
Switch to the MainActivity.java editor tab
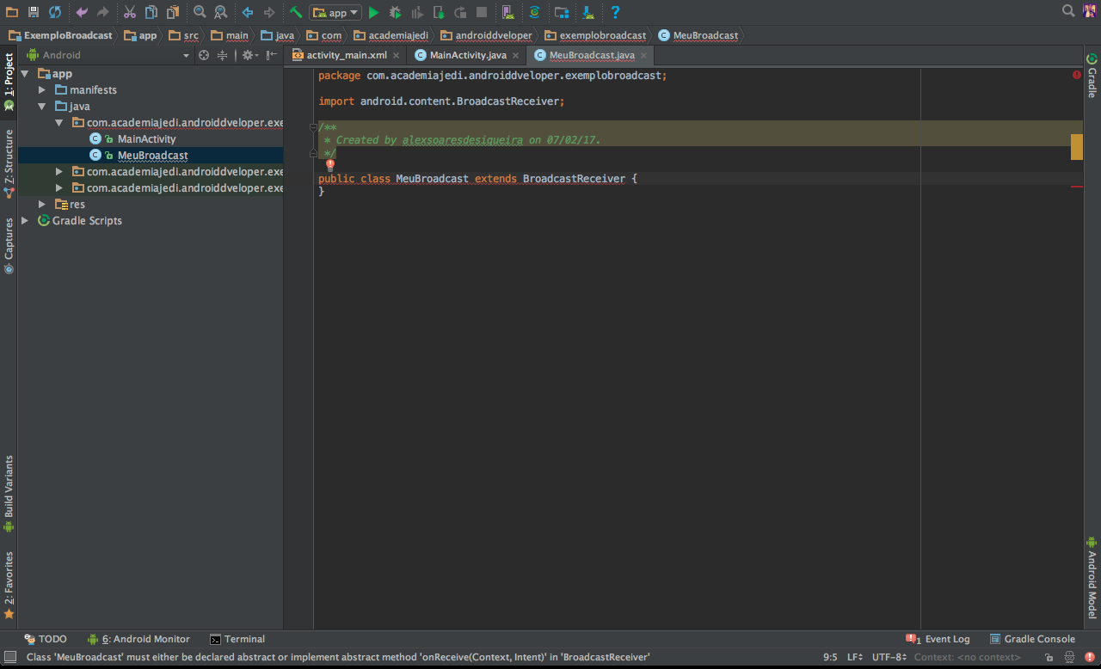click(x=468, y=55)
